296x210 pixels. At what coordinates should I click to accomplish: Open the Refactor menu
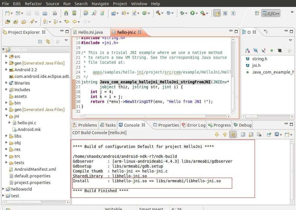coord(33,3)
